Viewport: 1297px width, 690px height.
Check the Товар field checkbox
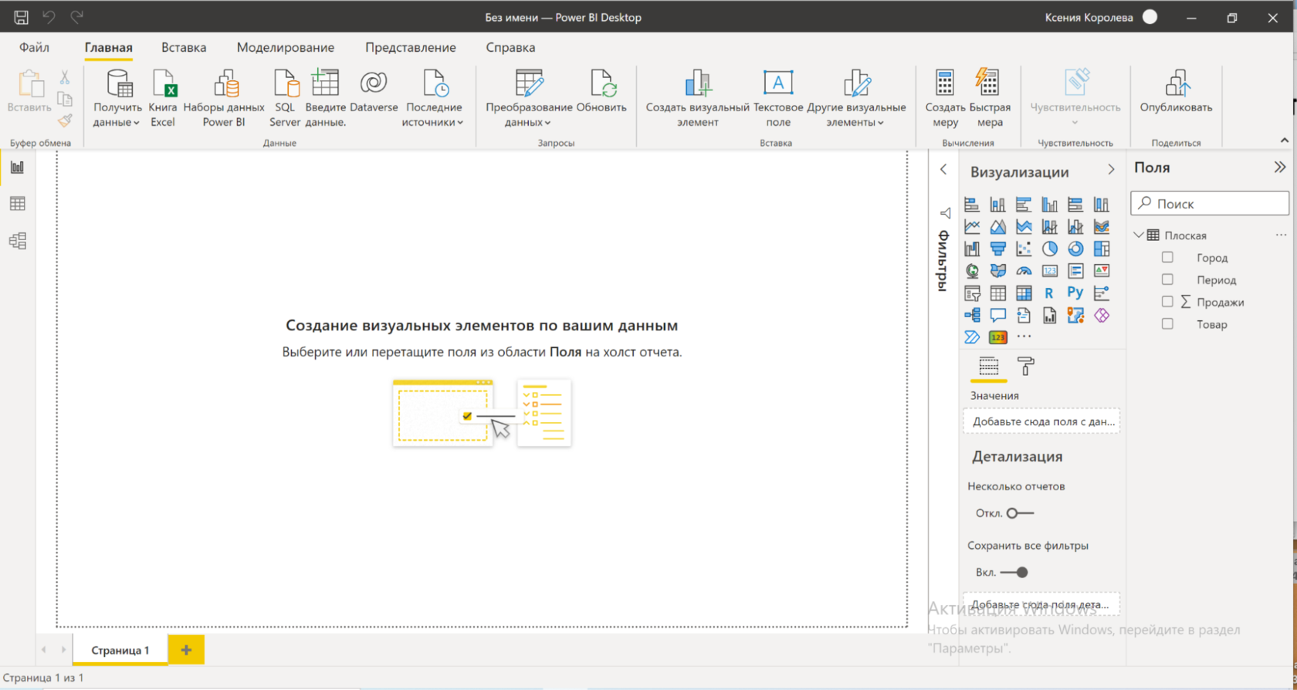pos(1167,324)
